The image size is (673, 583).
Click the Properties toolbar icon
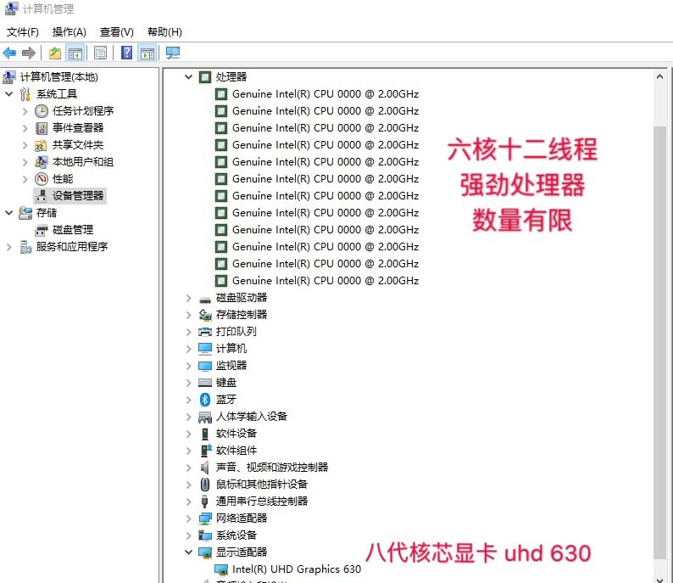pos(100,53)
